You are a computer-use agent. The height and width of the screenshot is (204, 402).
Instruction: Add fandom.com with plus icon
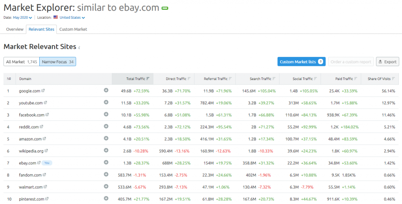106,174
